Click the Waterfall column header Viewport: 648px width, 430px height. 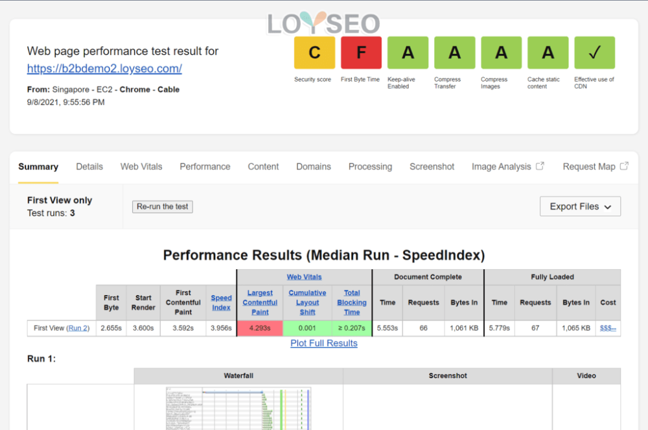(x=238, y=376)
